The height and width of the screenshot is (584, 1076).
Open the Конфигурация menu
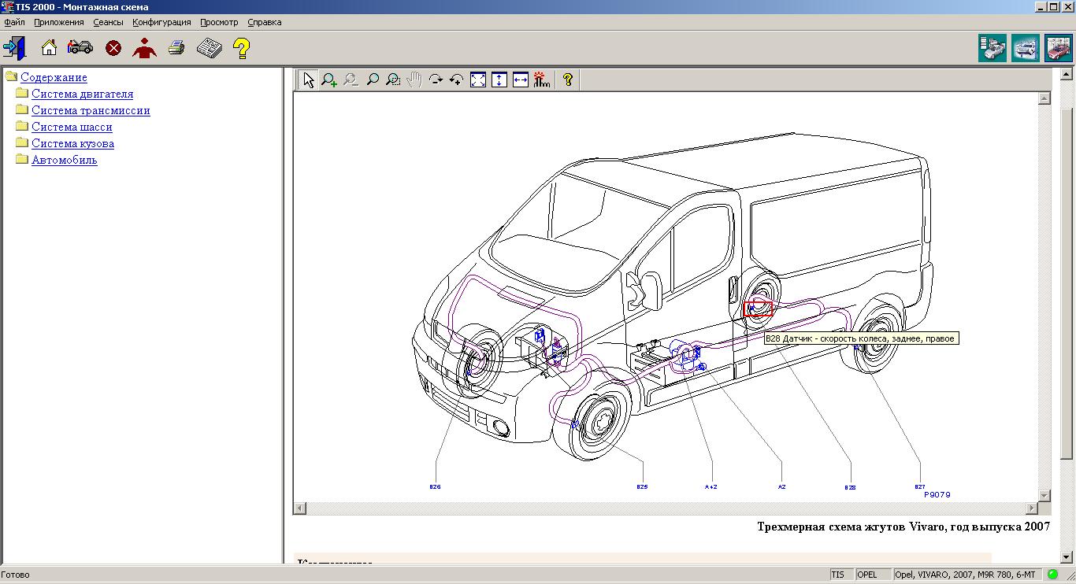161,22
